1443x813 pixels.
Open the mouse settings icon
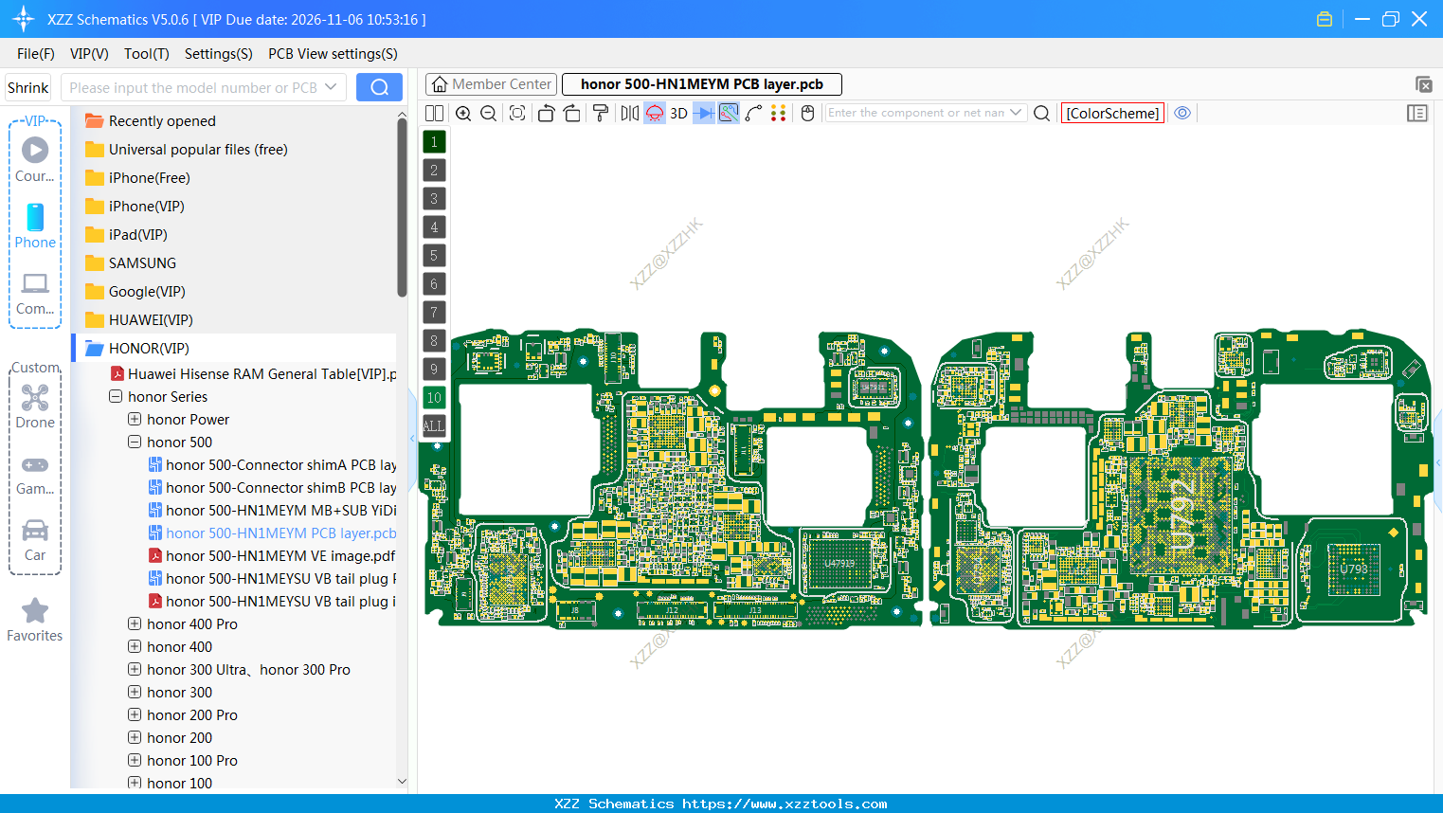807,113
